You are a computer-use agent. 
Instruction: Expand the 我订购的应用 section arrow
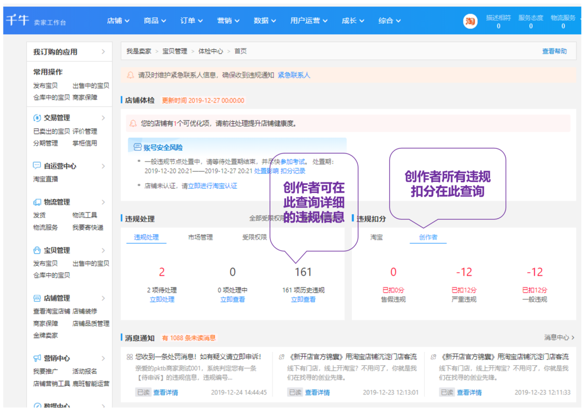pos(103,52)
